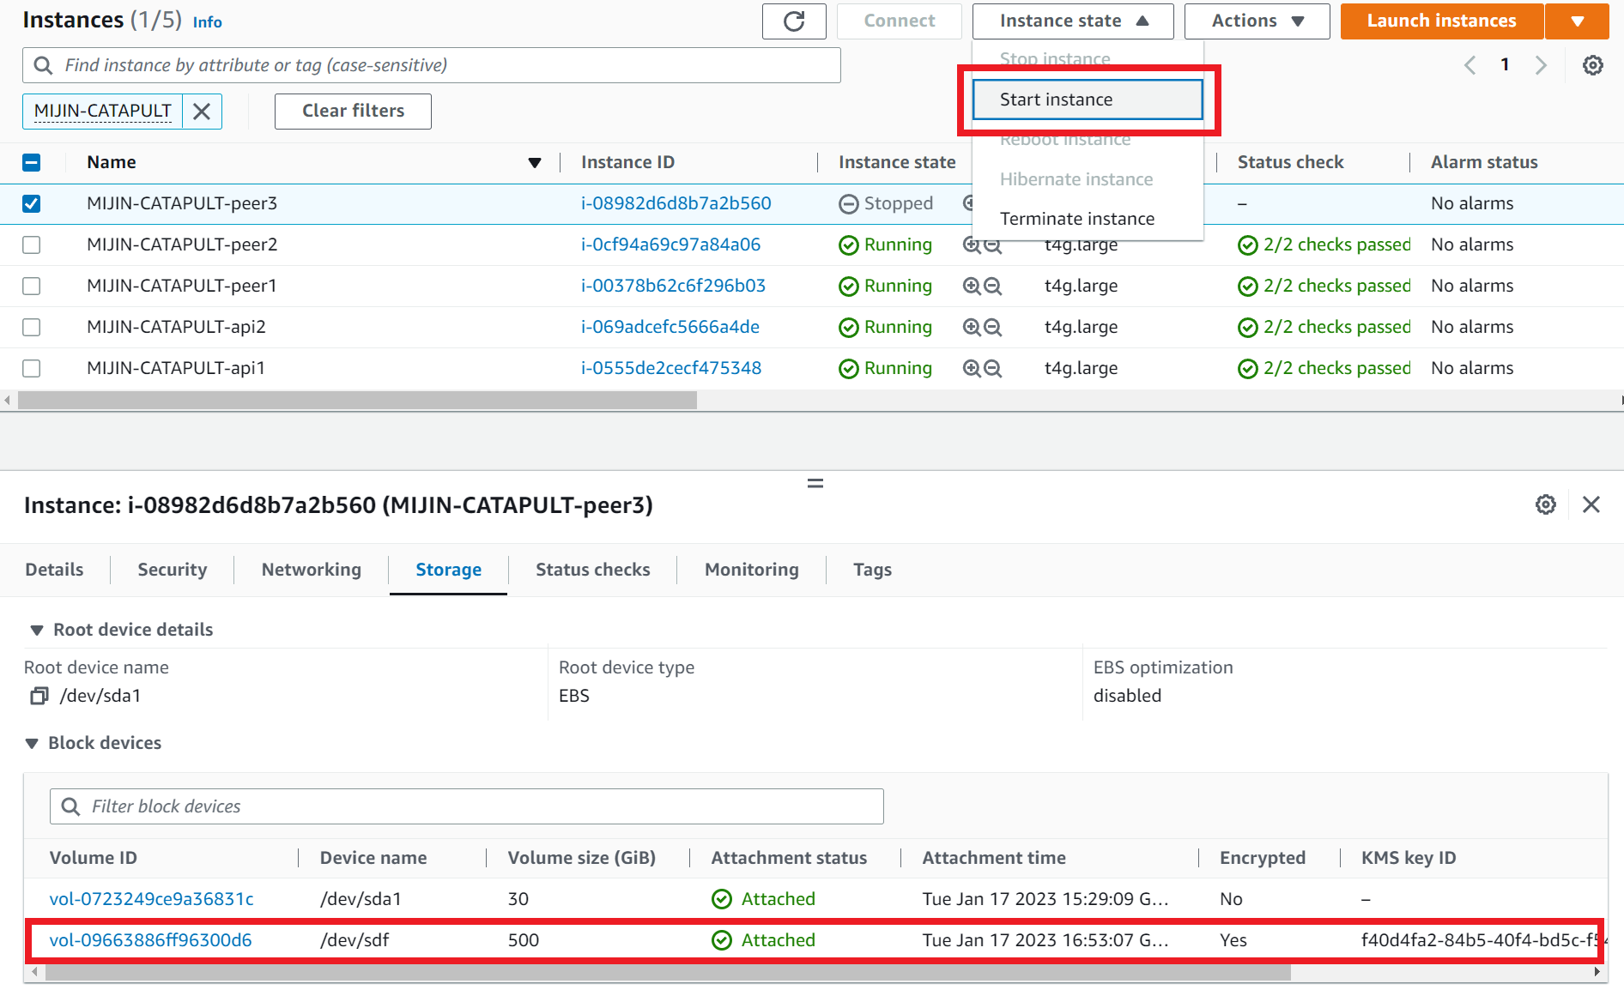Screen dimensions: 1624x996
Task: Zoom in icon on api1 row
Action: click(972, 368)
